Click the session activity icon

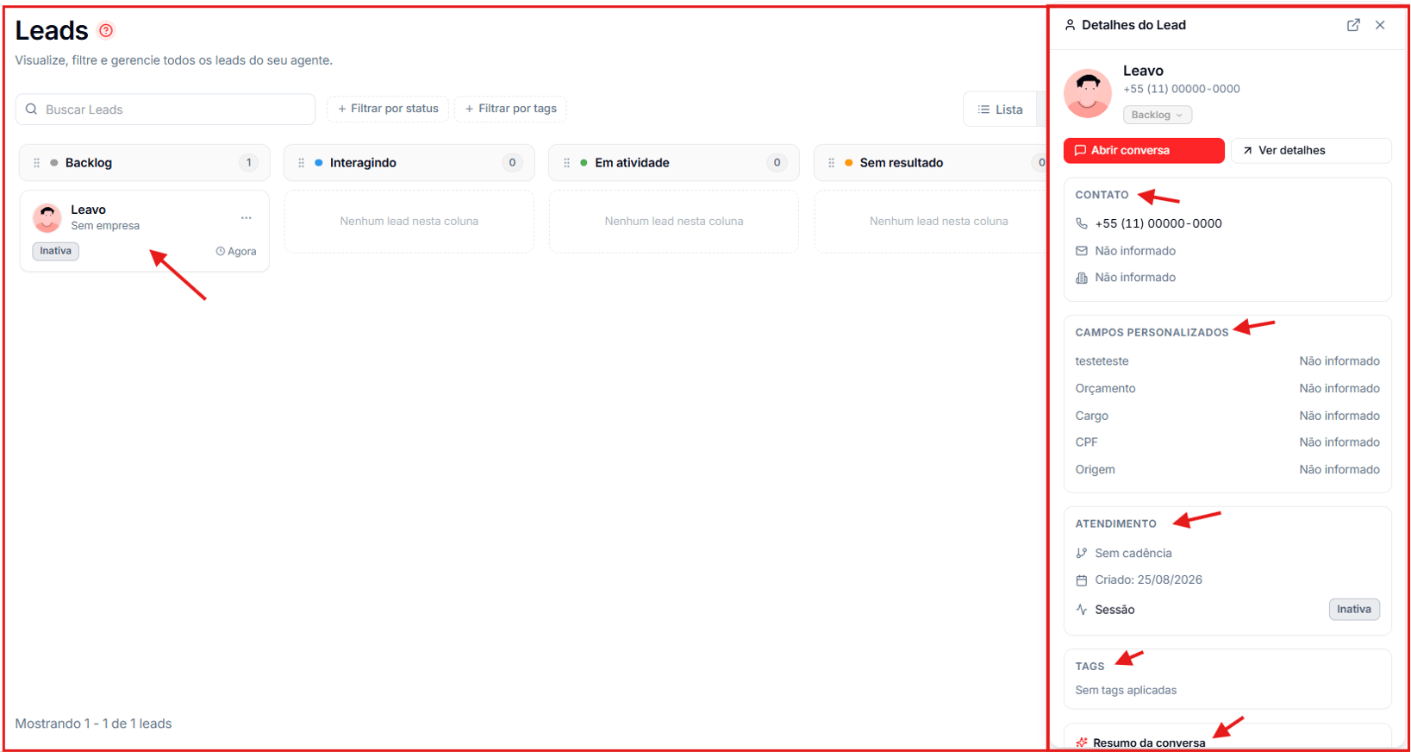pos(1082,610)
